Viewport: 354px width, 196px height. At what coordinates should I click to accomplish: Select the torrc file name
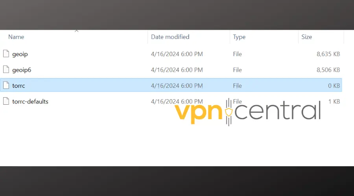click(x=18, y=85)
